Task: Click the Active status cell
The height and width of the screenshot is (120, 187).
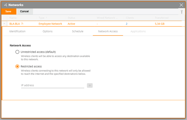Action: (71, 24)
